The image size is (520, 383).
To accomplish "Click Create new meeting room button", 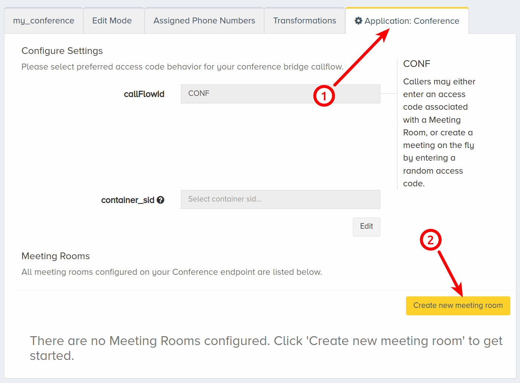I will tap(458, 306).
